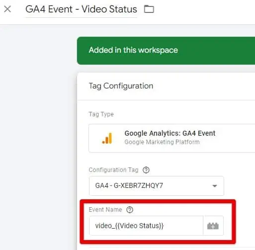Click the Google Analytics bar chart icon
The image size is (255, 250).
coord(107,138)
